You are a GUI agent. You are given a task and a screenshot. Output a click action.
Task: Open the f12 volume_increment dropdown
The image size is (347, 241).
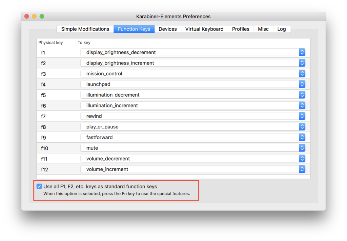tap(193, 169)
